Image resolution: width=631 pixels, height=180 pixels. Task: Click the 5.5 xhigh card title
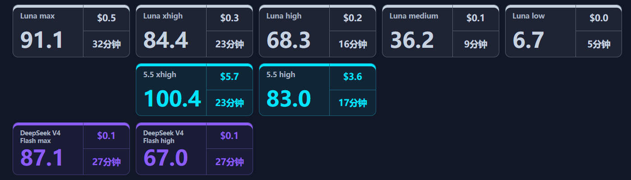point(160,75)
